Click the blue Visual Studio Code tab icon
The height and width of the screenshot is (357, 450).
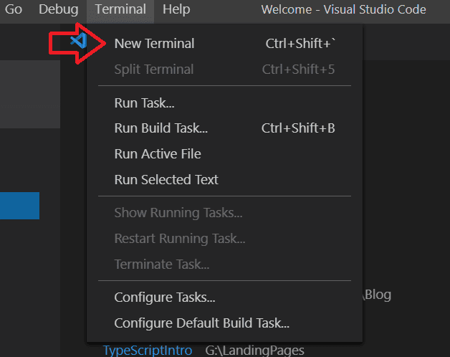tap(79, 40)
